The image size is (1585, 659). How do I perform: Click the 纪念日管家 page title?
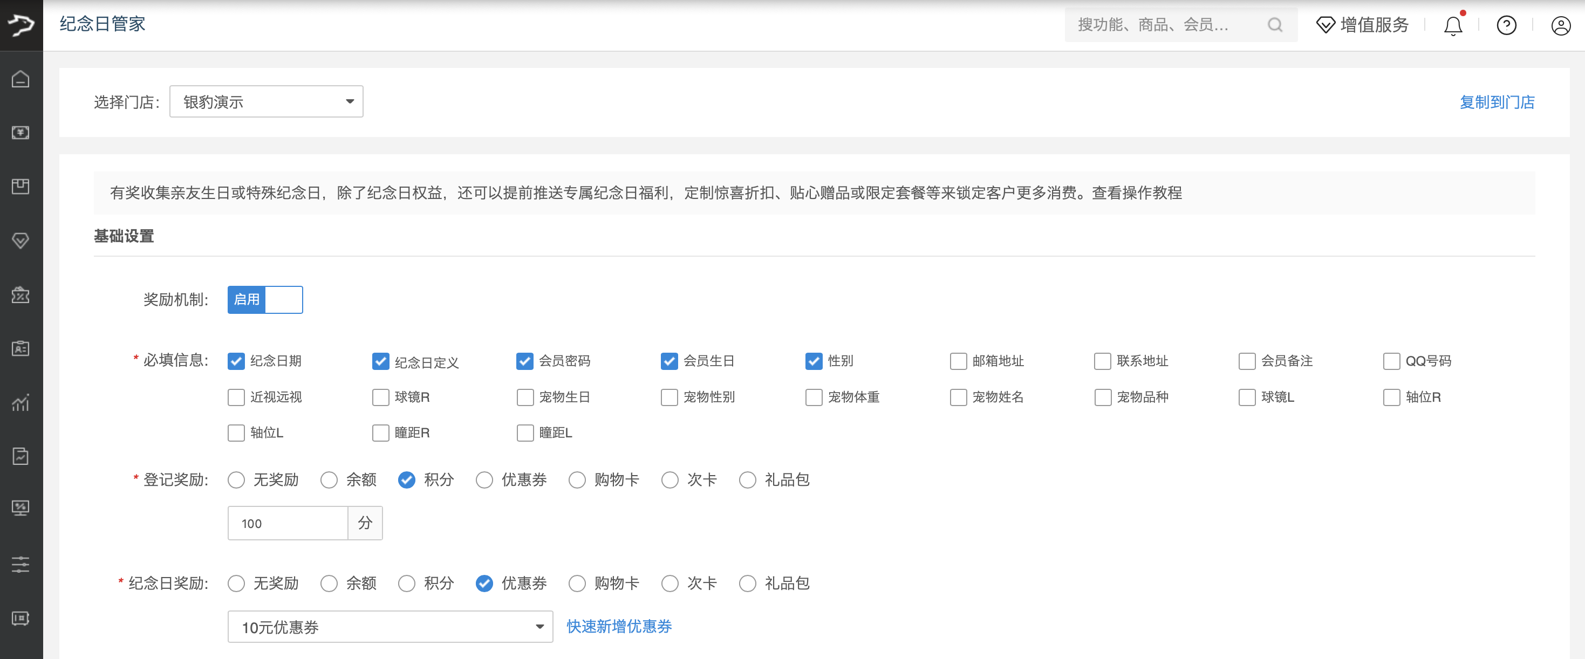[x=102, y=24]
